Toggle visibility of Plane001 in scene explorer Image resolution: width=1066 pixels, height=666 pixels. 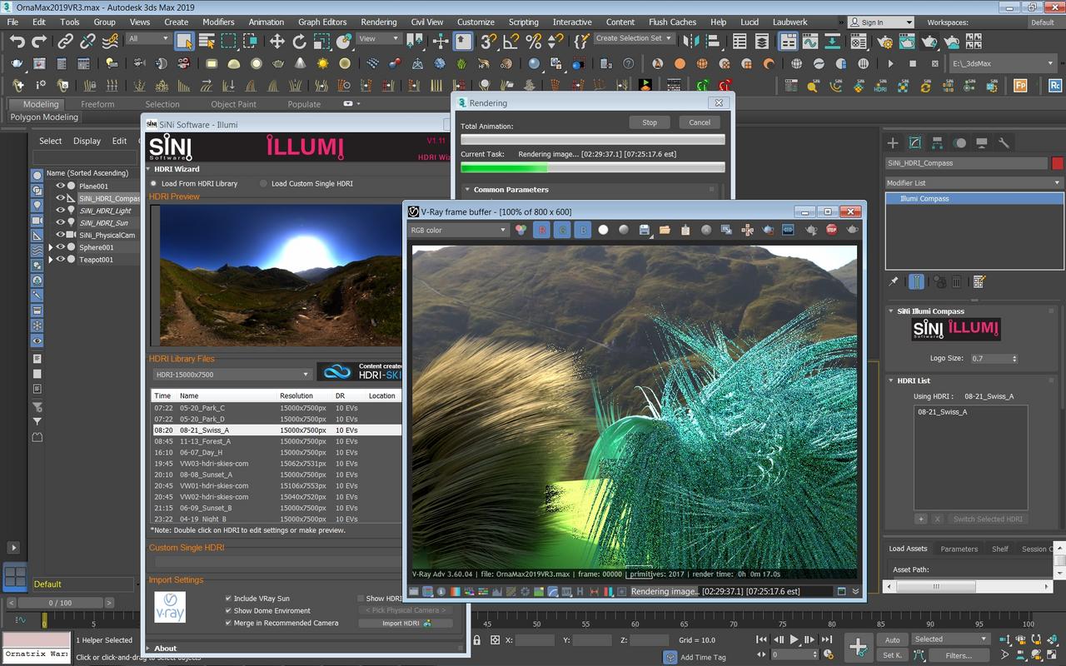[x=61, y=186]
